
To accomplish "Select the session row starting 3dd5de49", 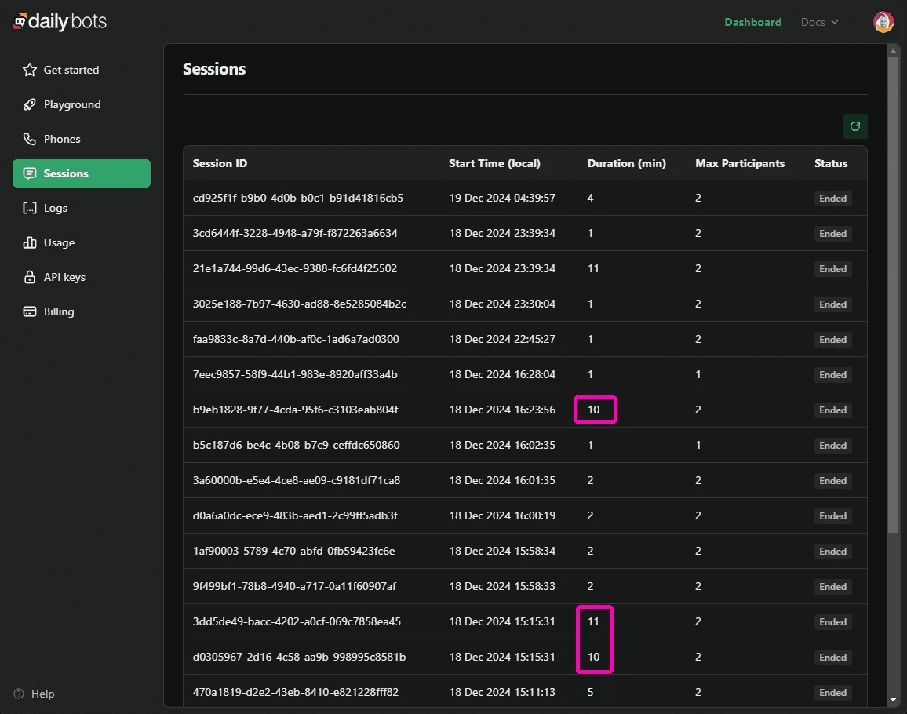I will [297, 621].
